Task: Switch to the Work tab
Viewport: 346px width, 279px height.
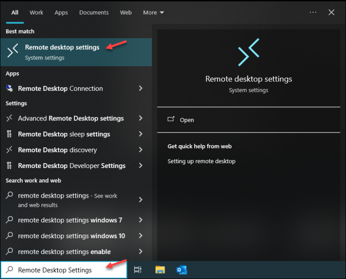Action: coord(36,13)
